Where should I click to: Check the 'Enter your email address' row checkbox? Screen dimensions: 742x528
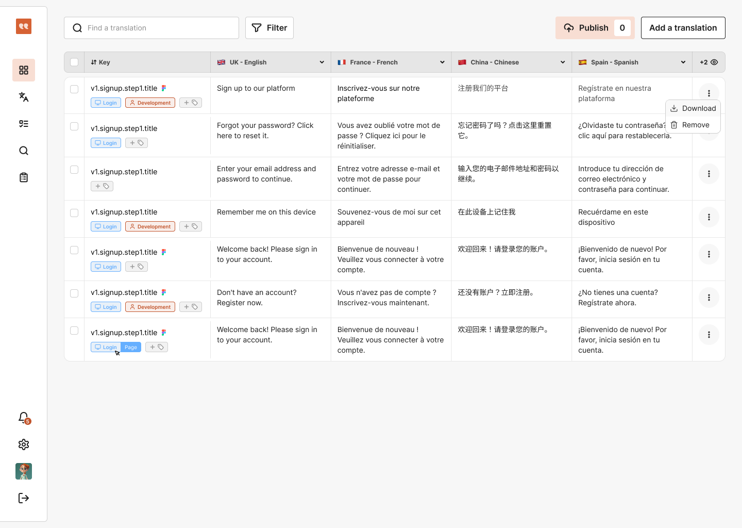74,170
